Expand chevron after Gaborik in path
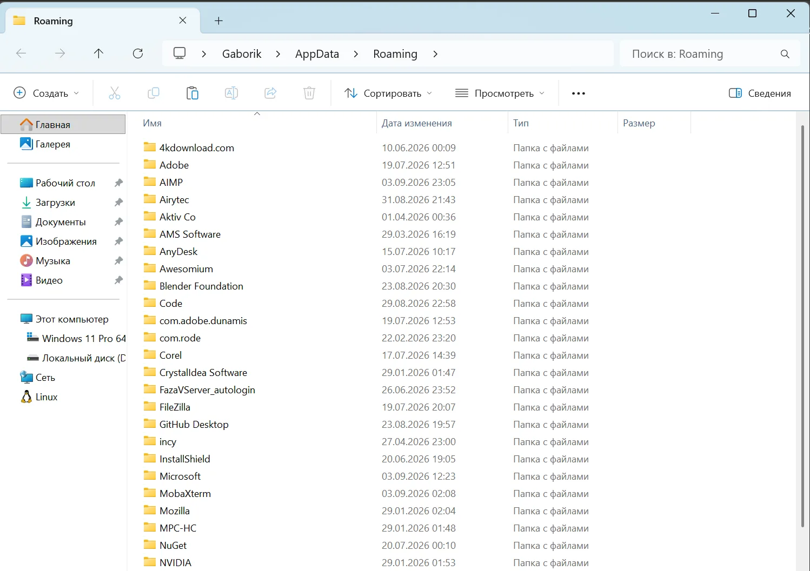810x571 pixels. tap(278, 54)
